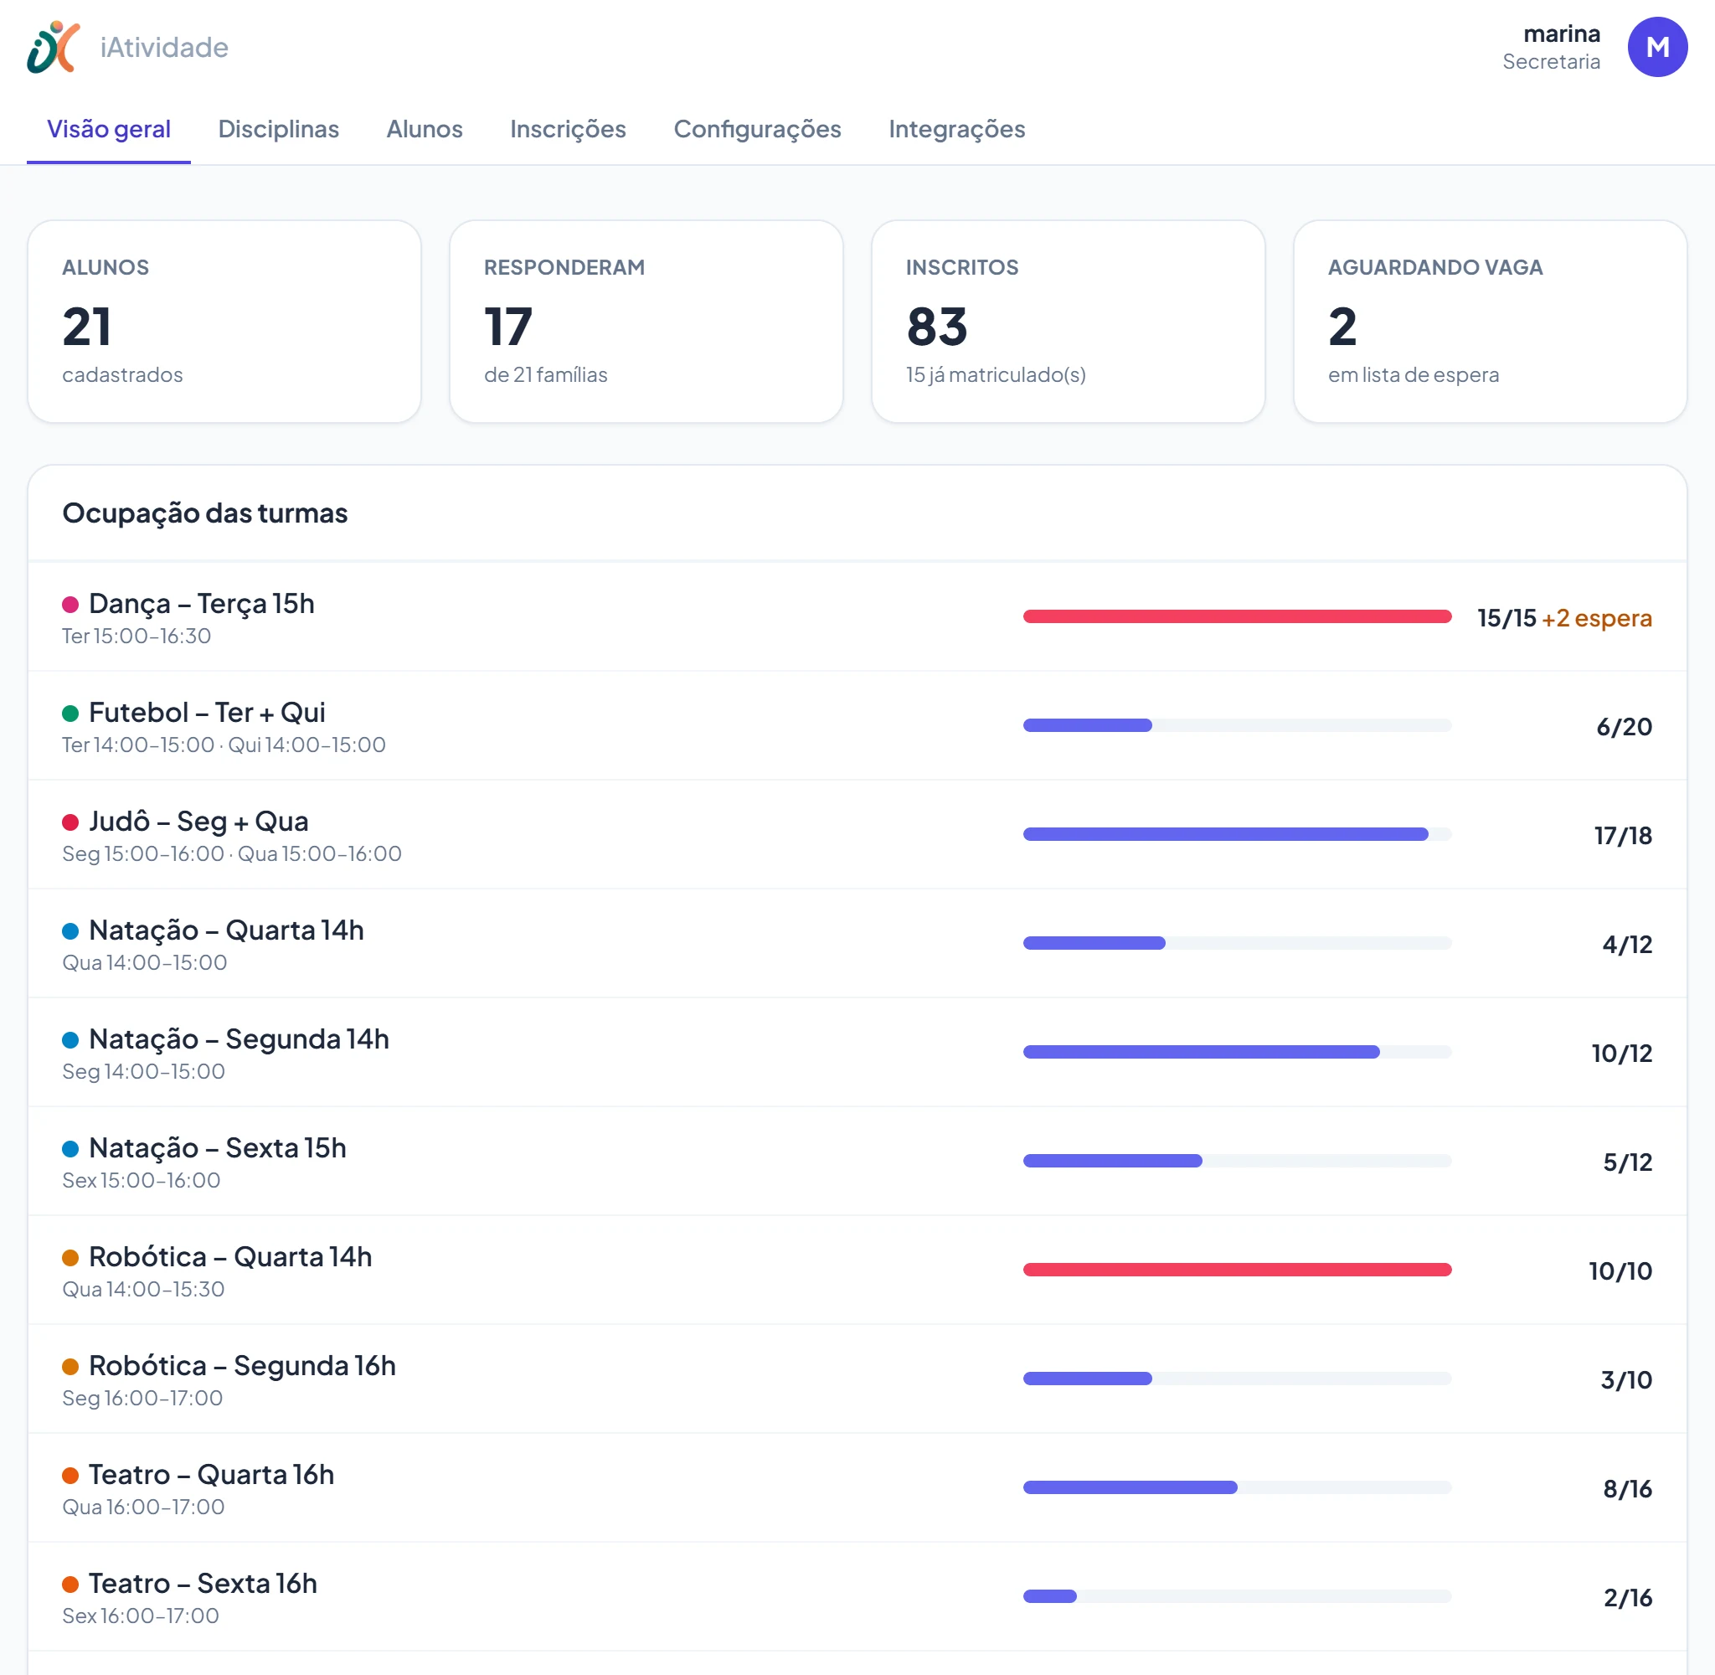This screenshot has height=1675, width=1715.
Task: Click Robótica – Quarta 14h title
Action: click(230, 1257)
